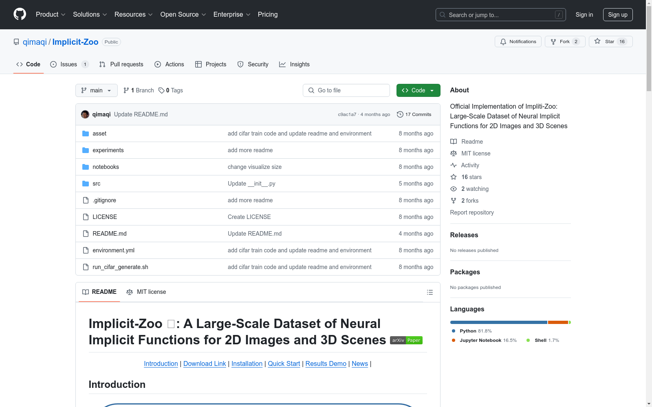Viewport: 652px width, 407px height.
Task: Open commit c9ac1a7 hash link
Action: point(347,114)
